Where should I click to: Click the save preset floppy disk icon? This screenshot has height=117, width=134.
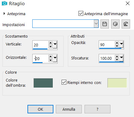[x=105, y=24]
